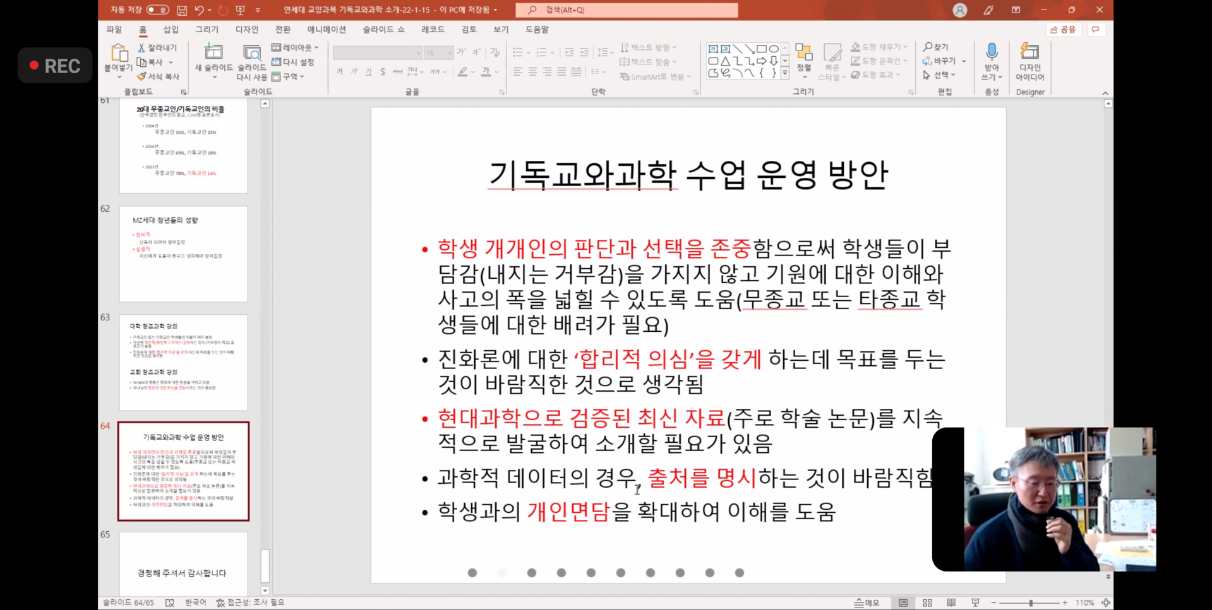
Task: Open the 파일 (File) tab
Action: click(x=114, y=30)
